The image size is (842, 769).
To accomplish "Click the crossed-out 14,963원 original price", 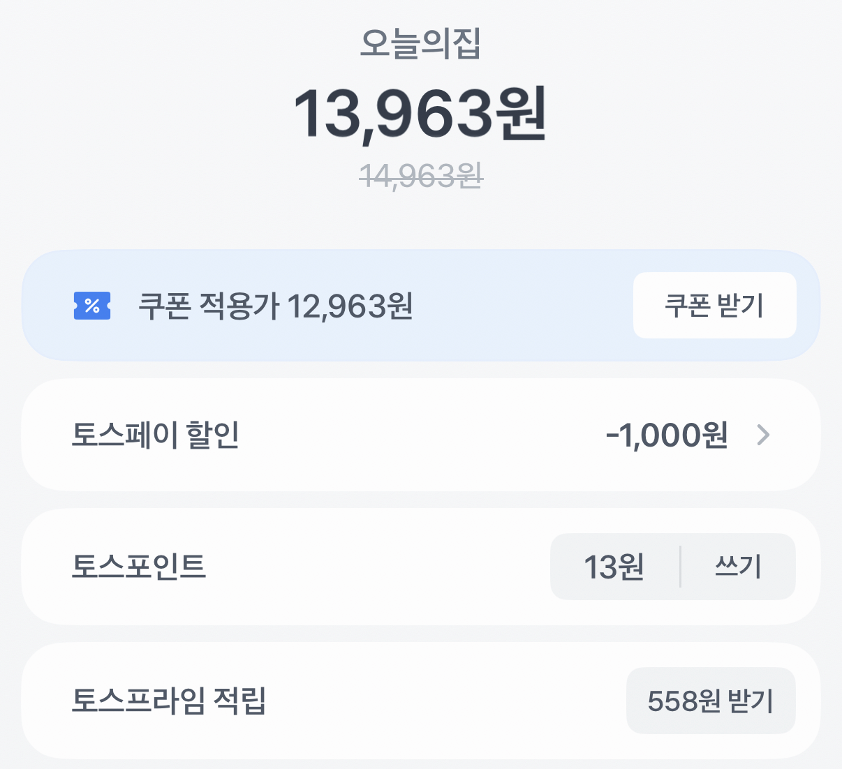I will (421, 177).
